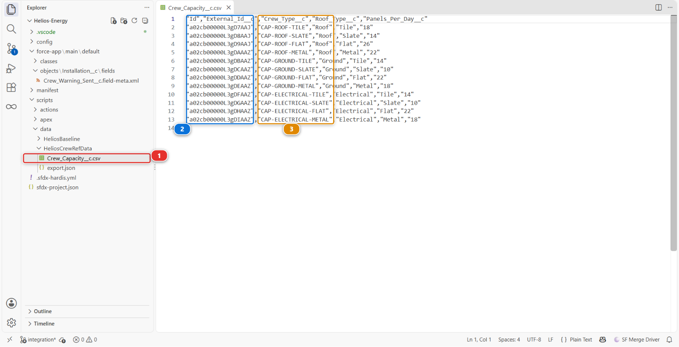Collapse all folders in Explorer
This screenshot has height=347, width=679.
(x=145, y=21)
